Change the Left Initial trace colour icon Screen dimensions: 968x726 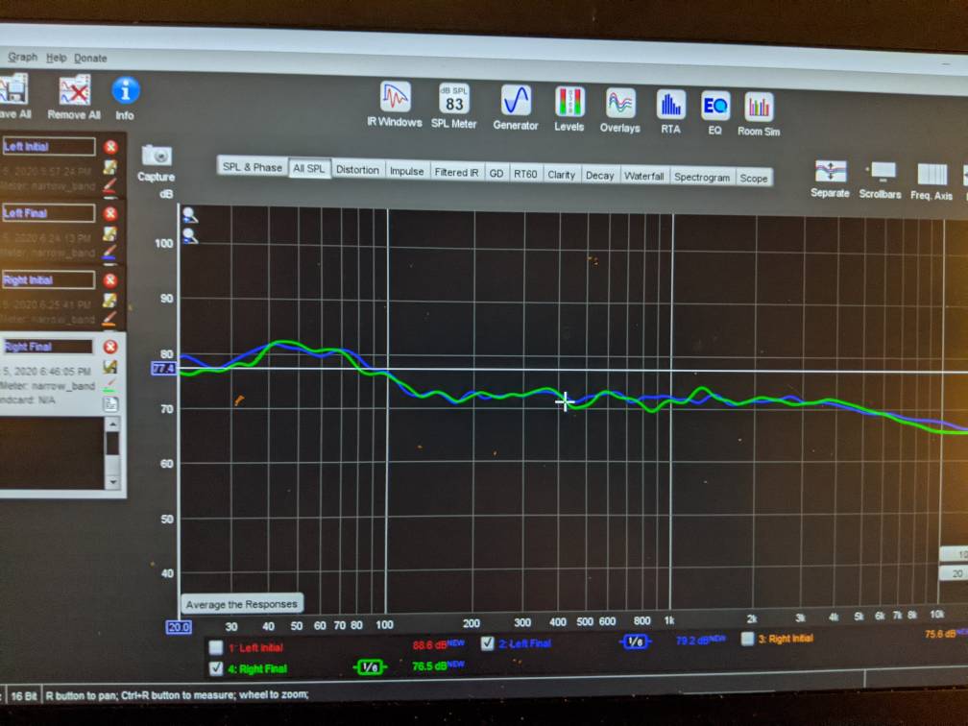click(x=109, y=185)
